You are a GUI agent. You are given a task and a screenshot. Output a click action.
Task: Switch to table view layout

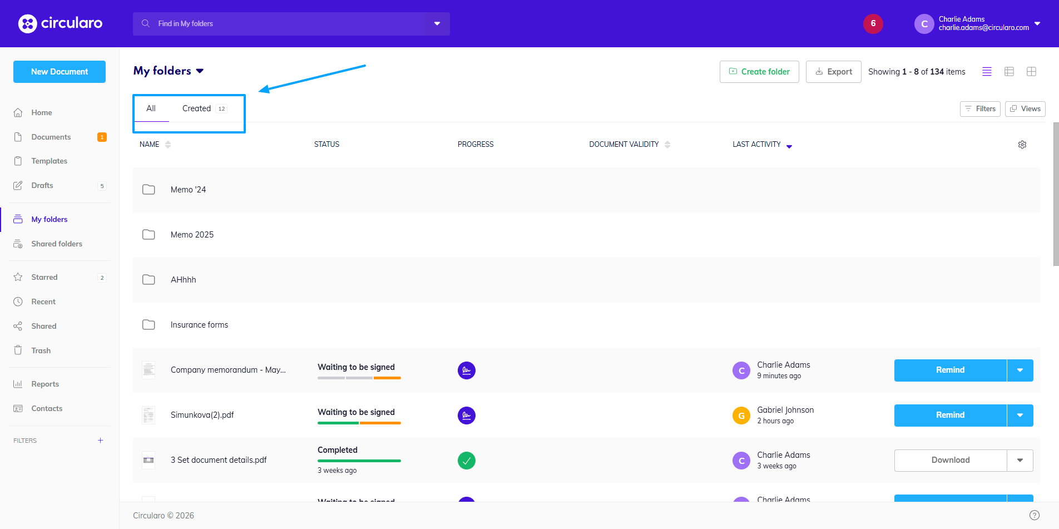(x=1009, y=72)
